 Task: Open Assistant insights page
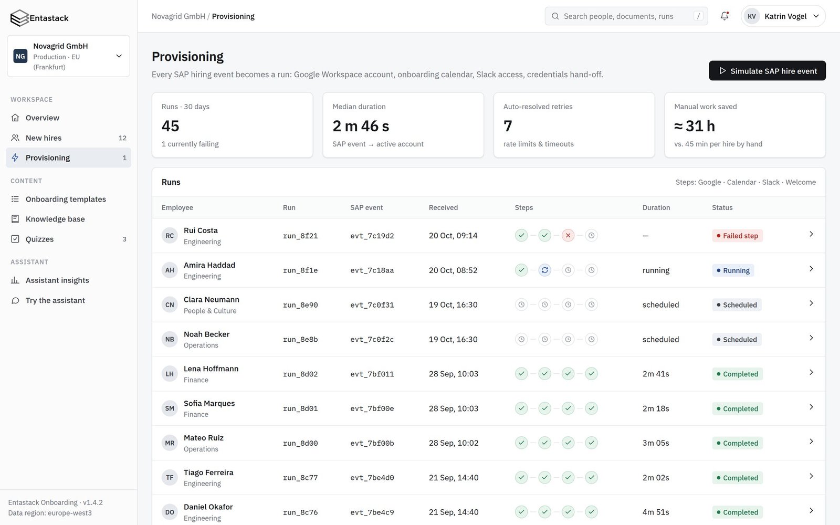[68, 280]
